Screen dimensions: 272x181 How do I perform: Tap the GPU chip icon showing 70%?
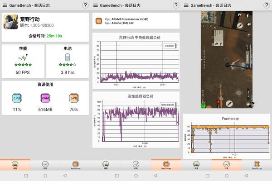[74, 98]
